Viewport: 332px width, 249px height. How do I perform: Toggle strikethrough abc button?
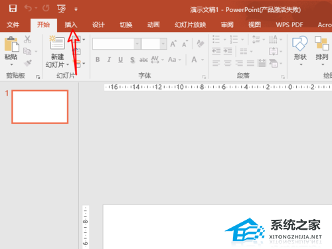pyautogui.click(x=143, y=60)
